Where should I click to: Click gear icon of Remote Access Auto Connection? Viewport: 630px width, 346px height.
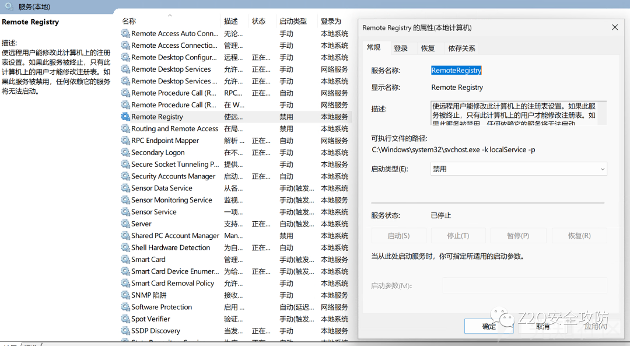(125, 33)
